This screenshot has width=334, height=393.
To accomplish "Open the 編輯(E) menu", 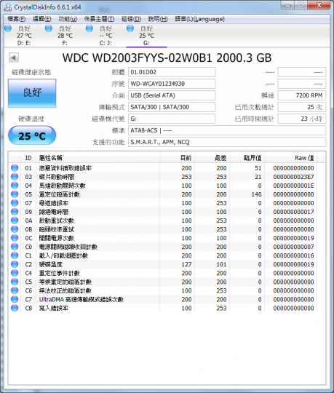I will click(x=42, y=19).
